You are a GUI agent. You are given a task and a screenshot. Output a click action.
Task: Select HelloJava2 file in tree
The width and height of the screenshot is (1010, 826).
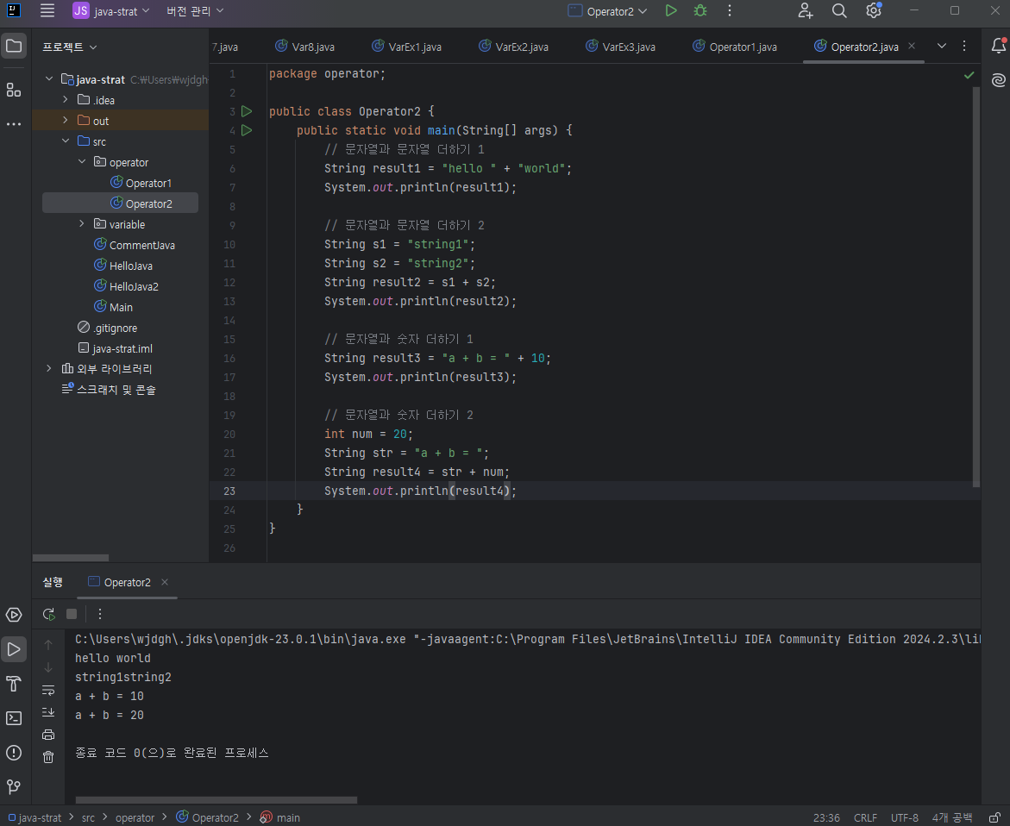(126, 286)
